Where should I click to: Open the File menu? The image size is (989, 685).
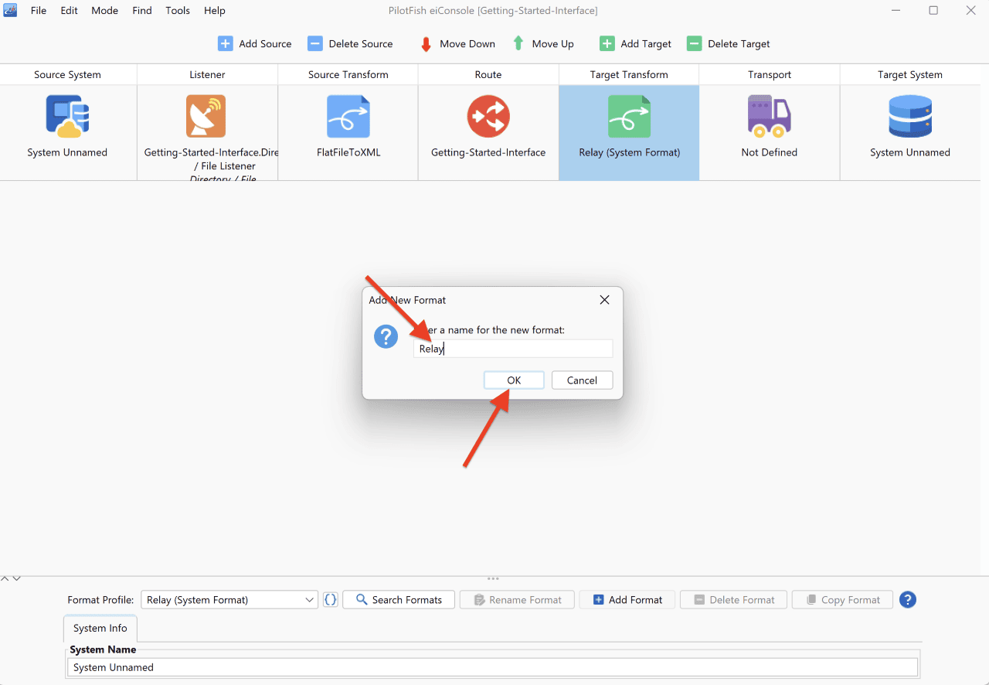39,11
